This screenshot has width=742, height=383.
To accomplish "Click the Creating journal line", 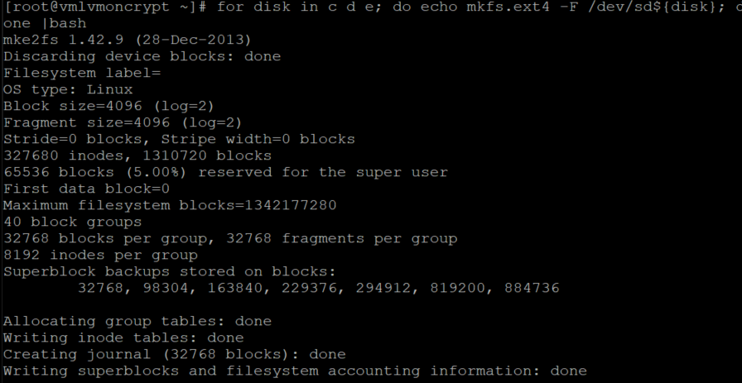I will (x=174, y=354).
